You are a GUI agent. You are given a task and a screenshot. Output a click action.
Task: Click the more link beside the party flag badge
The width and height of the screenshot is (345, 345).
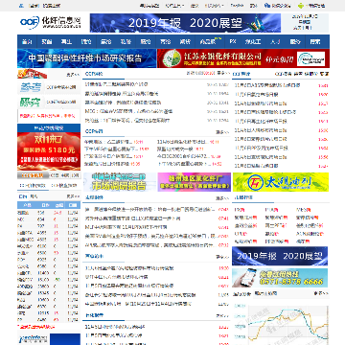73,75
